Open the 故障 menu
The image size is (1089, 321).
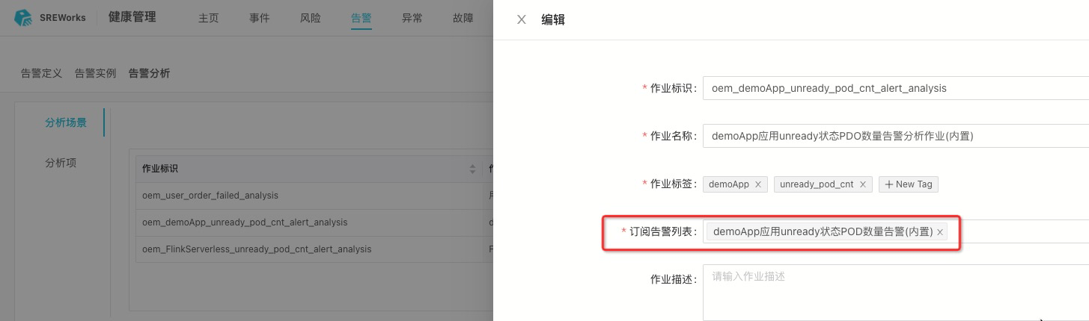coord(463,19)
